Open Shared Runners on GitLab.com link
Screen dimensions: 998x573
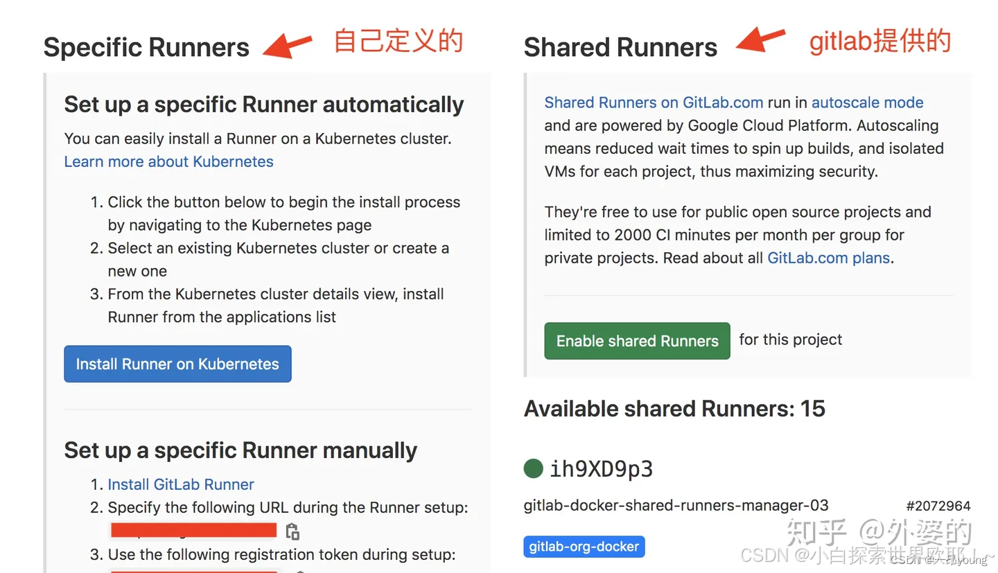point(654,103)
